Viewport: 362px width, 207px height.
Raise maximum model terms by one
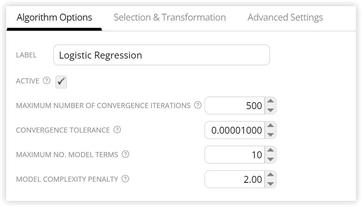tap(271, 150)
